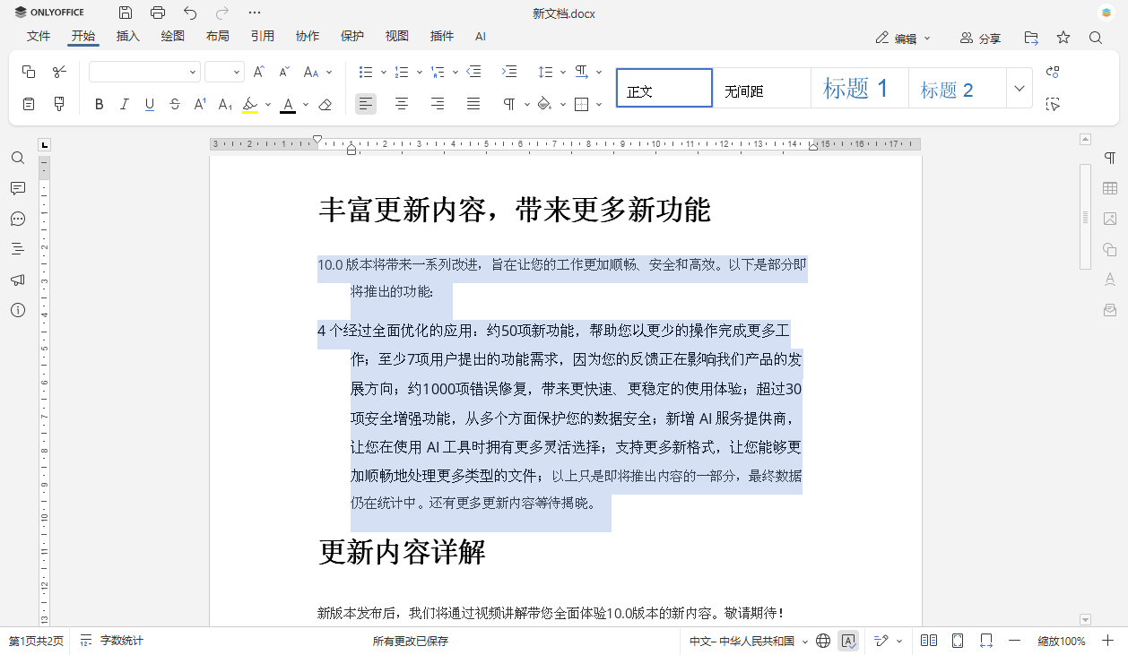Apply superscript formatting
This screenshot has width=1128, height=655.
[x=200, y=104]
